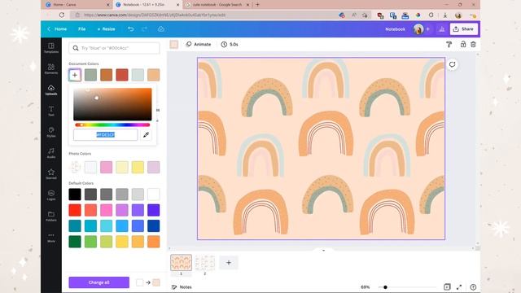Viewport: 521px width, 293px height.
Task: Open the Resize menu
Action: (106, 29)
